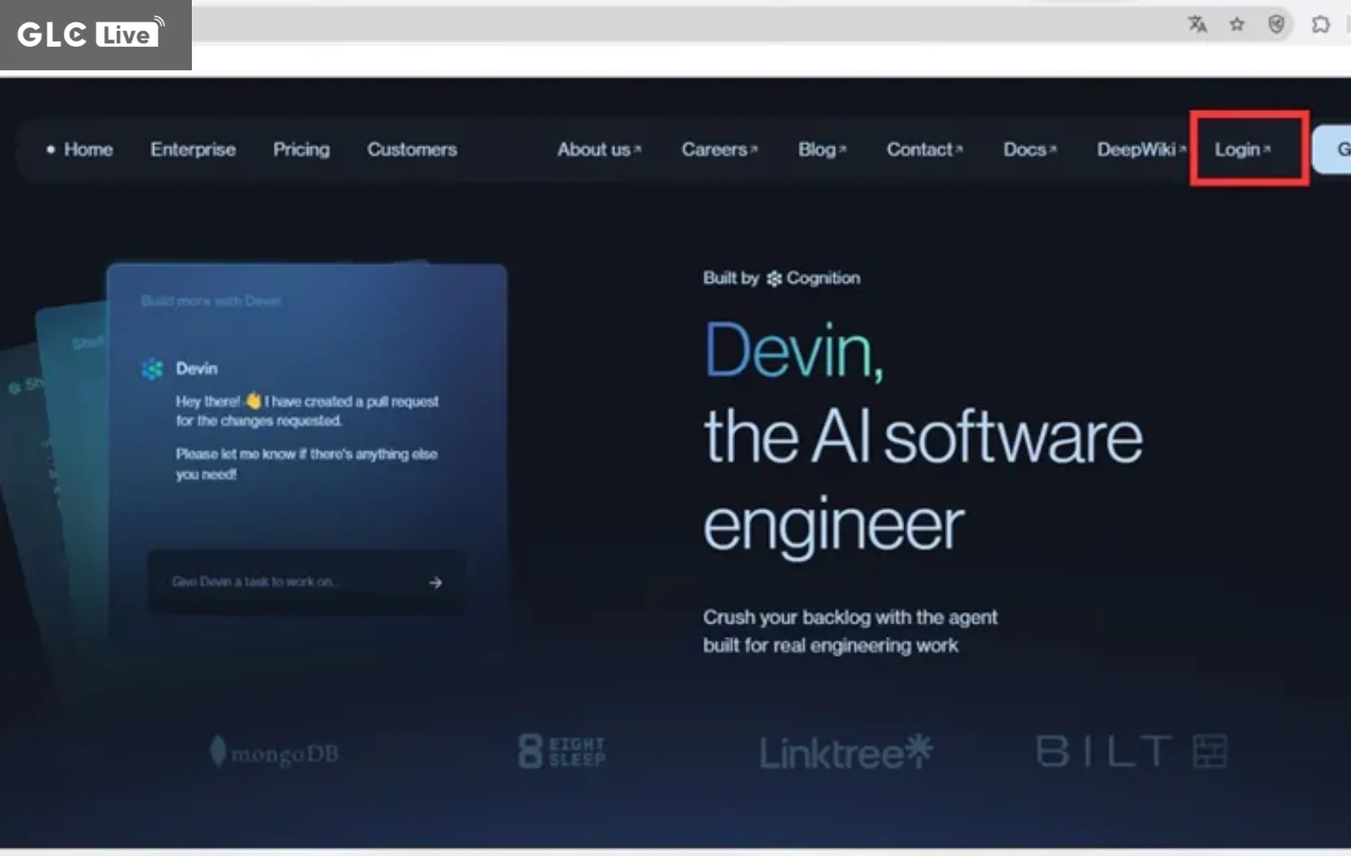
Task: Click the Linktree logo
Action: tap(846, 752)
